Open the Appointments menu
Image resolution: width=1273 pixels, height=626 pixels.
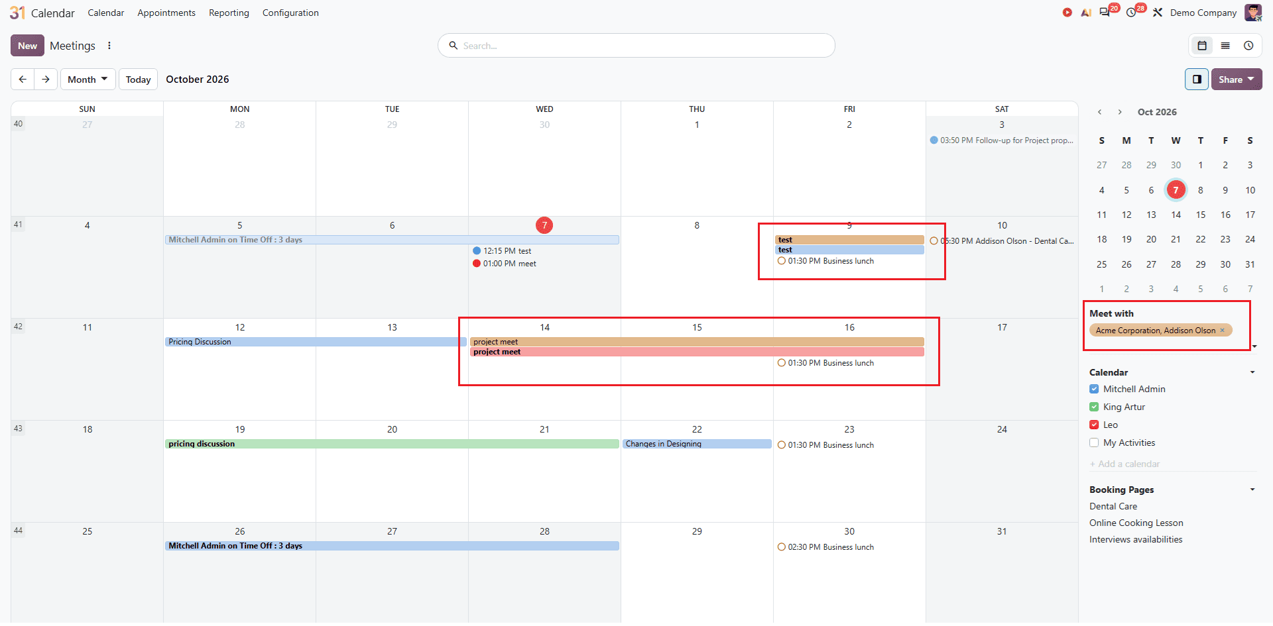click(x=166, y=13)
